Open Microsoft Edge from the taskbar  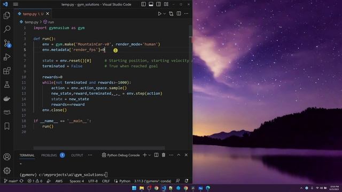click(x=208, y=188)
